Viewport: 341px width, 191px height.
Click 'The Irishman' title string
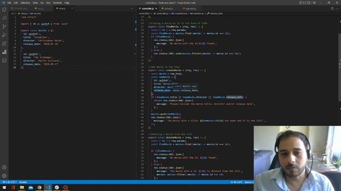43,57
